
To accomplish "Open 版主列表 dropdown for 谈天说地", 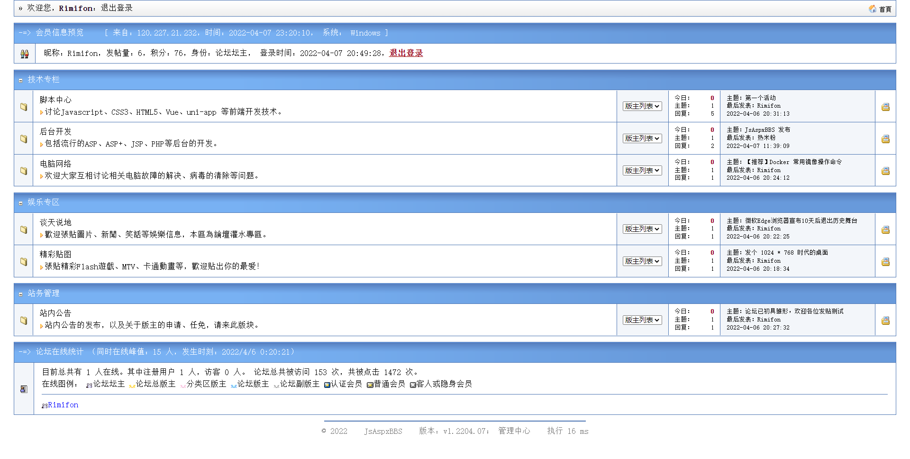I will 642,229.
